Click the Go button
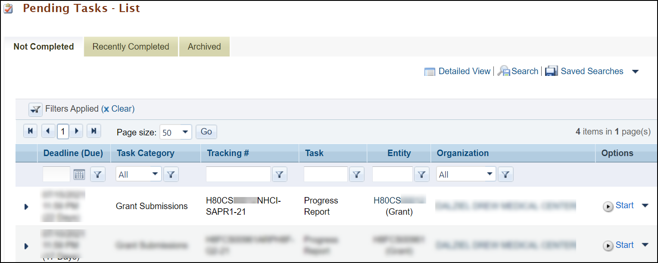This screenshot has width=658, height=263. tap(206, 132)
